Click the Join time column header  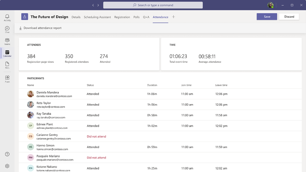186,85
